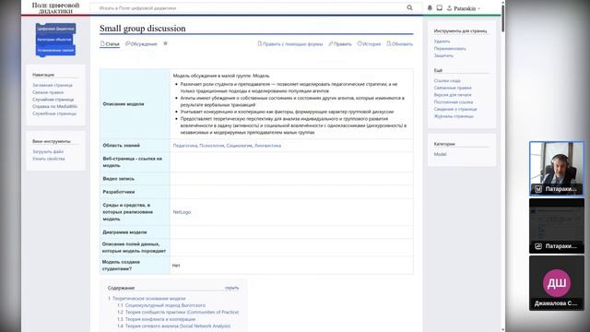
Task: Open 'Журналы страницы' link
Action: 454,116
